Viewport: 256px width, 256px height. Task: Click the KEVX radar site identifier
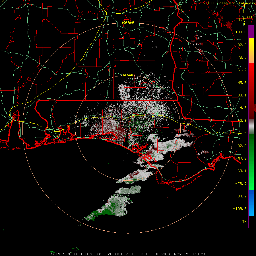point(161,254)
